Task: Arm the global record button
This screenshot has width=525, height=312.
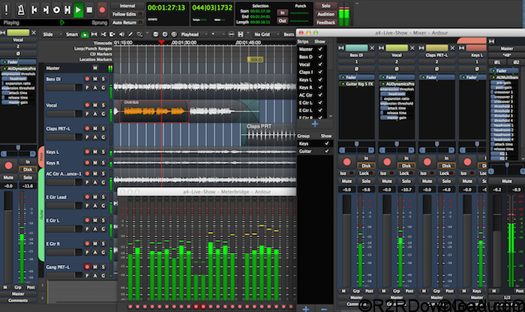Action: pyautogui.click(x=101, y=10)
